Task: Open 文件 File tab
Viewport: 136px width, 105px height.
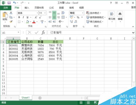Action: 6,8
